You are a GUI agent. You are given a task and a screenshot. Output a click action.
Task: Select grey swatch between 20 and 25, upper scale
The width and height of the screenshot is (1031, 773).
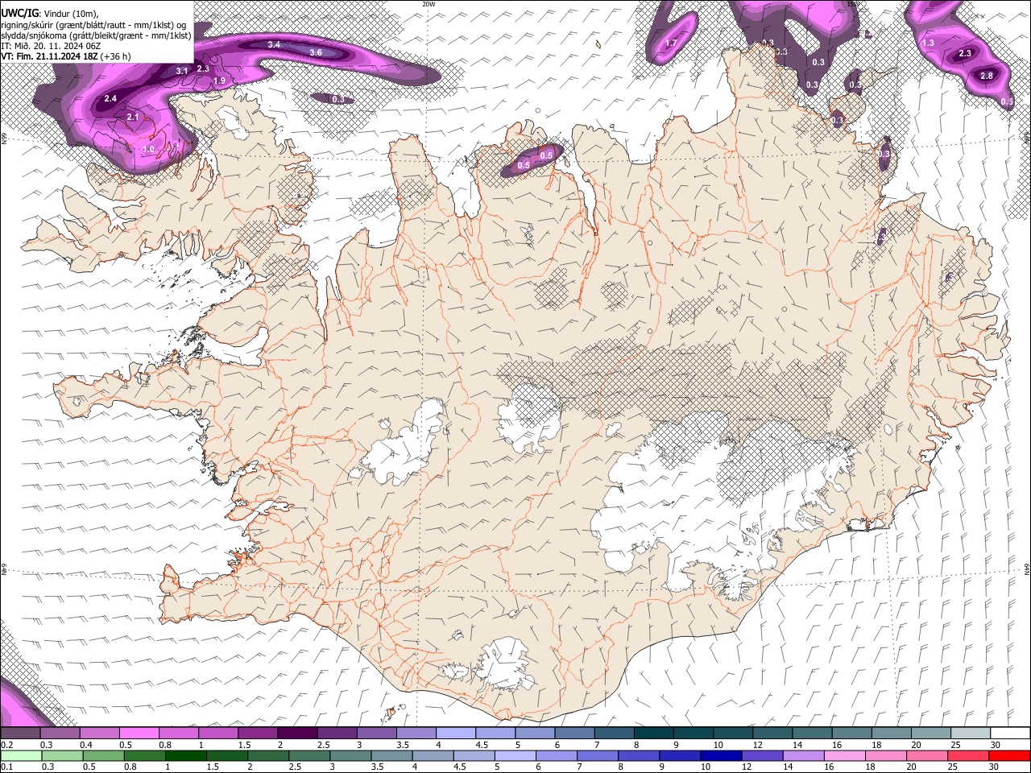coord(932,733)
